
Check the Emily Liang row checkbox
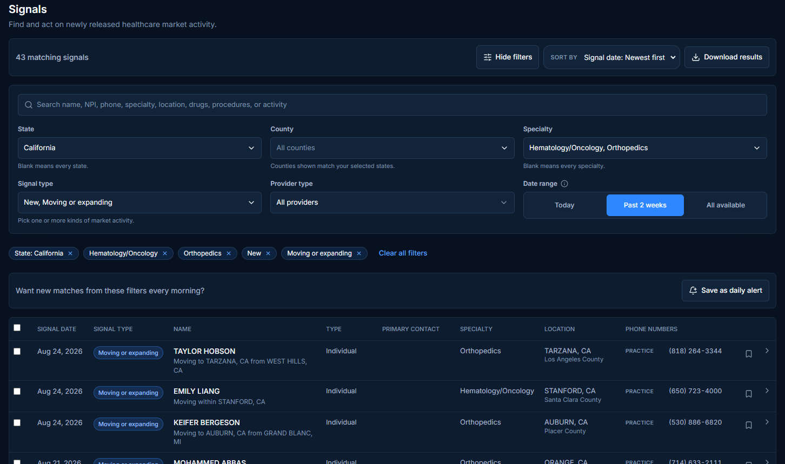click(x=17, y=392)
